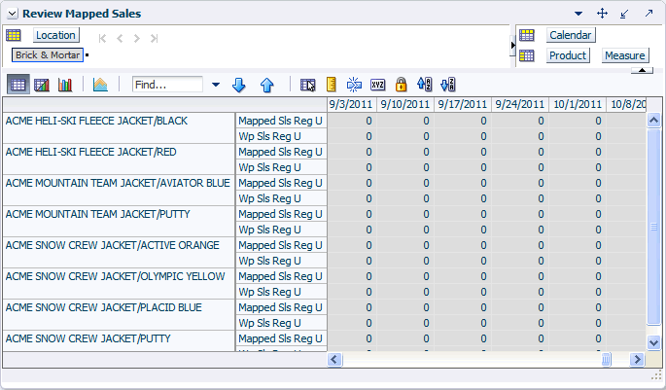
Task: Open the Product dimension button
Action: pyautogui.click(x=568, y=55)
